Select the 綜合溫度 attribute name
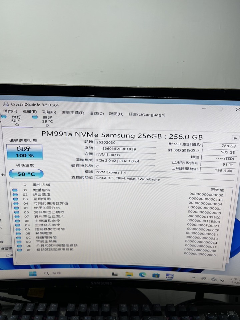The height and width of the screenshot is (320, 240). point(42,194)
